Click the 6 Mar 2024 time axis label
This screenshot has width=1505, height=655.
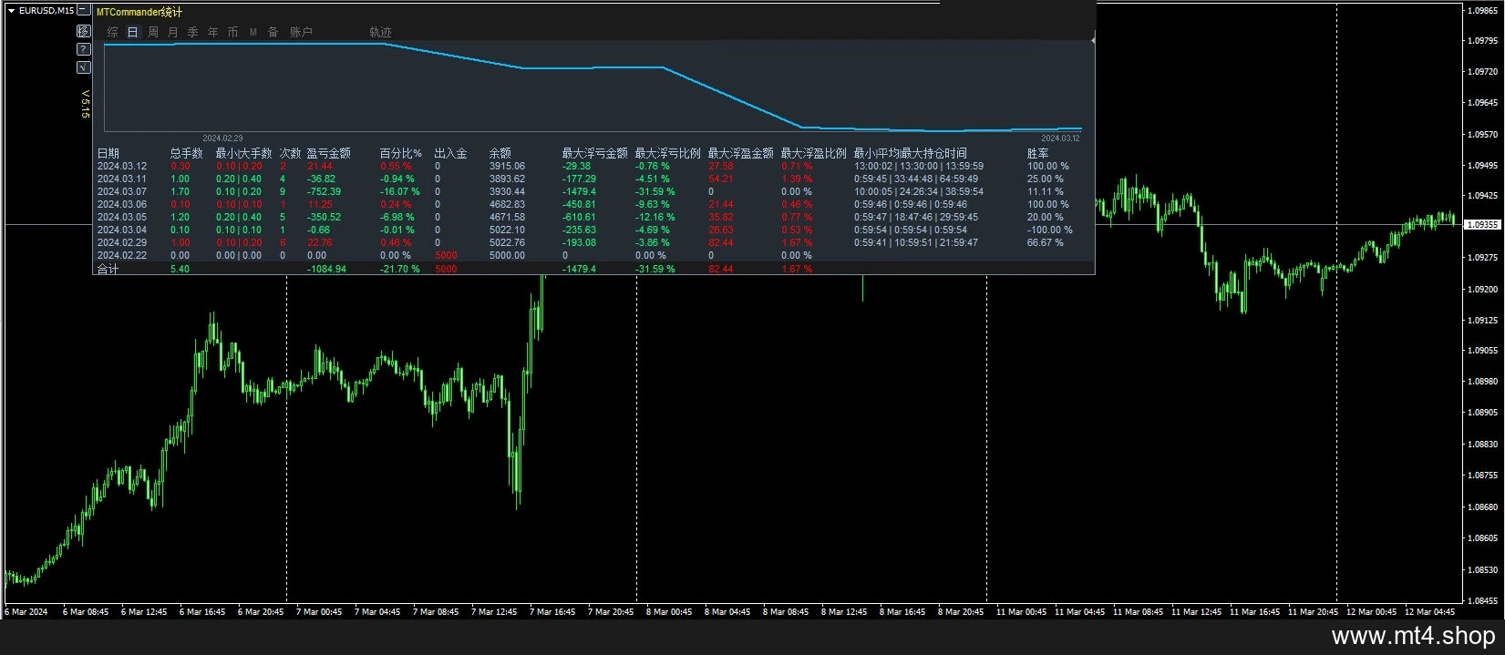tap(26, 611)
